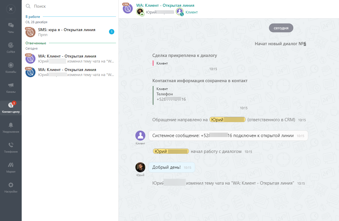Click В работе section header

pyautogui.click(x=33, y=17)
